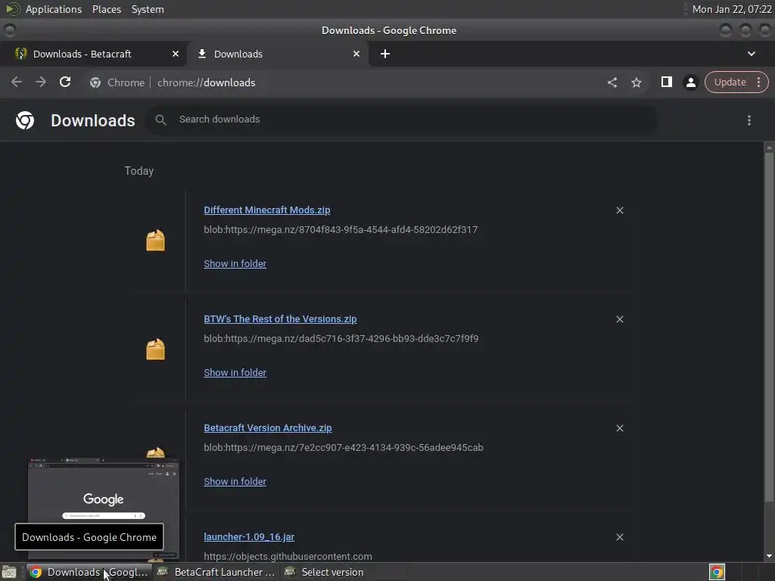Screen dimensions: 775x581
Task: Click the Different Minecraft Mods.zip archive file icon
Action: coord(155,241)
